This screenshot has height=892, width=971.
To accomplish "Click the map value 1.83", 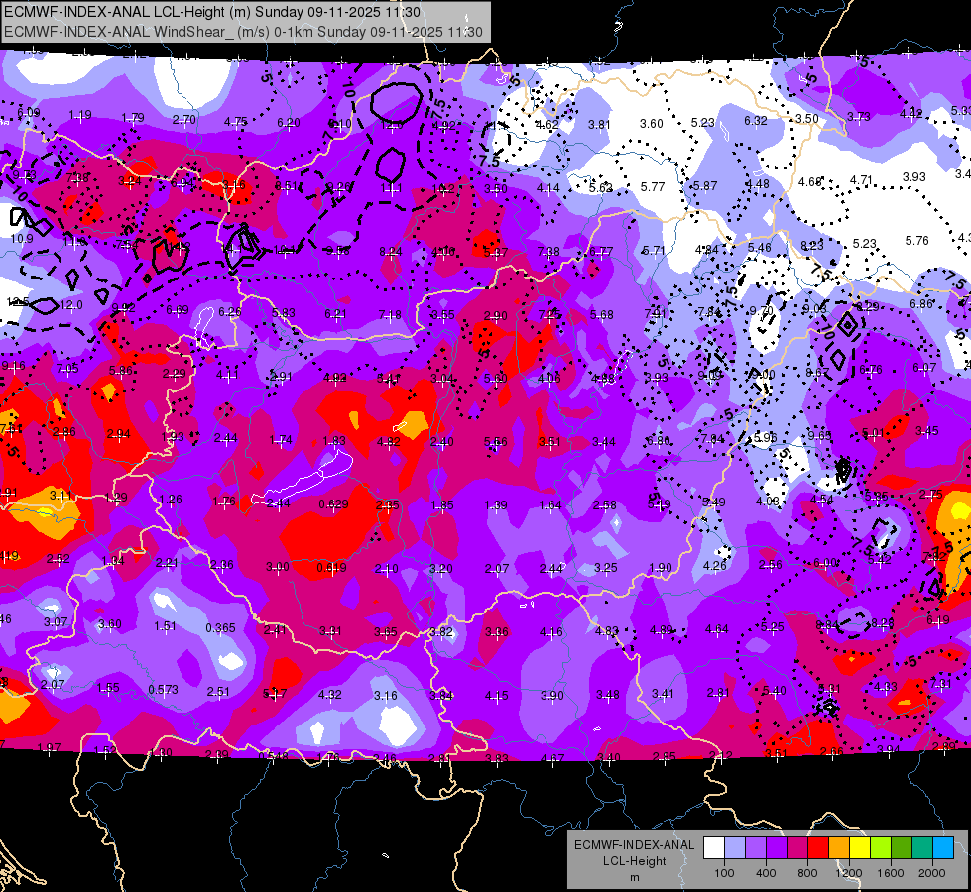I will pyautogui.click(x=334, y=441).
